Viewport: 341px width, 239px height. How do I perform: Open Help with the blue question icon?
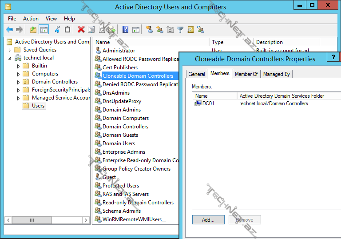pos(126,29)
